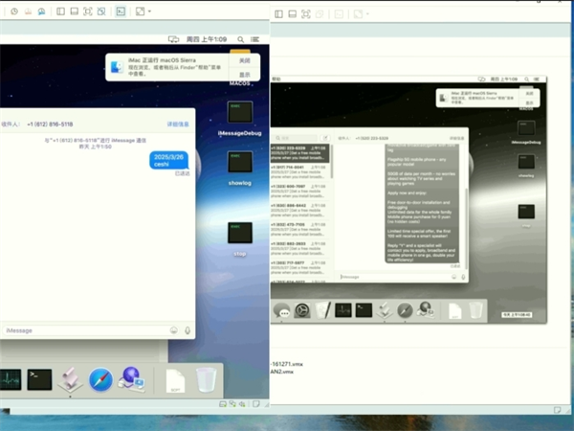Image resolution: width=574 pixels, height=431 pixels.
Task: Toggle the VM console view toolbar button
Action: click(121, 12)
